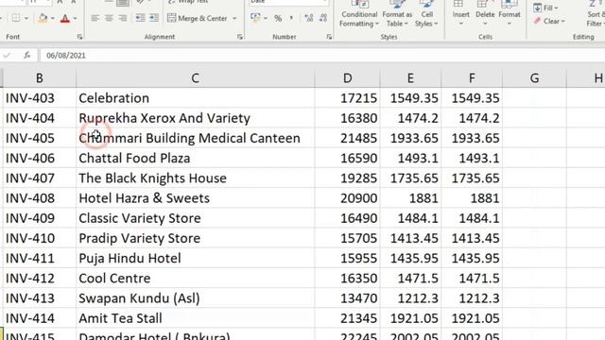
Task: Click the formula bar Enter checkmark
Action: pyautogui.click(x=7, y=56)
